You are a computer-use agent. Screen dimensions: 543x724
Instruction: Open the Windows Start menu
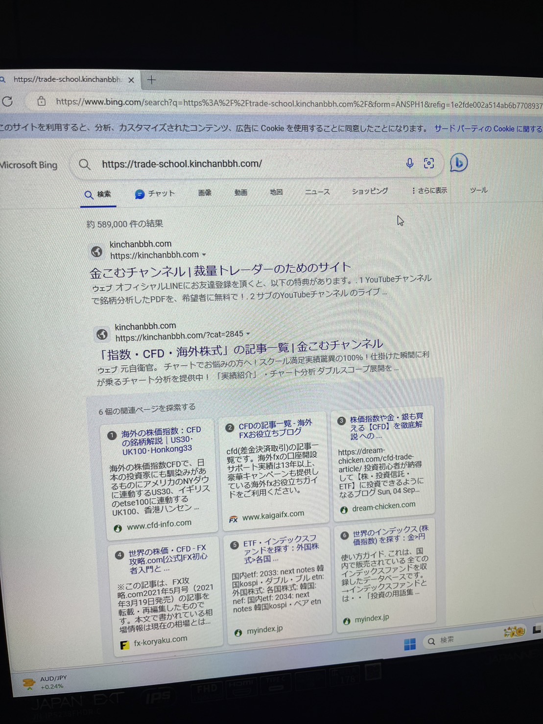[x=410, y=644]
